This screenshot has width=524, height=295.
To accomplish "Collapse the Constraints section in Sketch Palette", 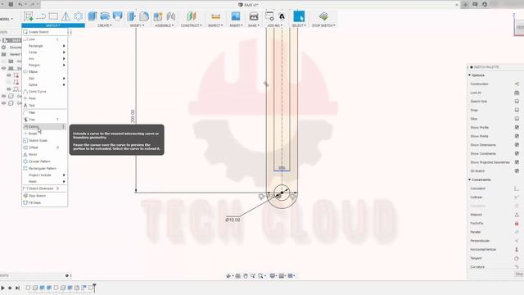I will 469,179.
